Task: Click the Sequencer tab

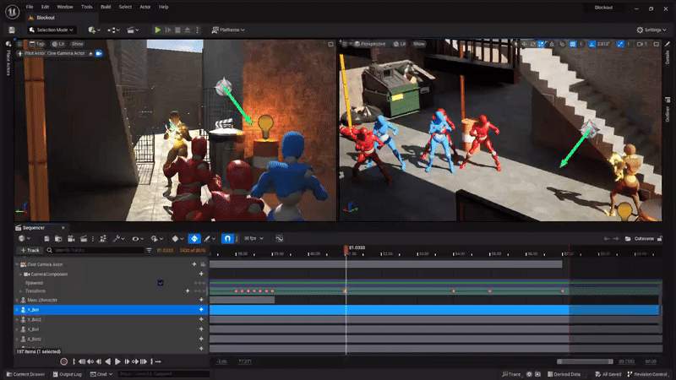Action: [34, 227]
